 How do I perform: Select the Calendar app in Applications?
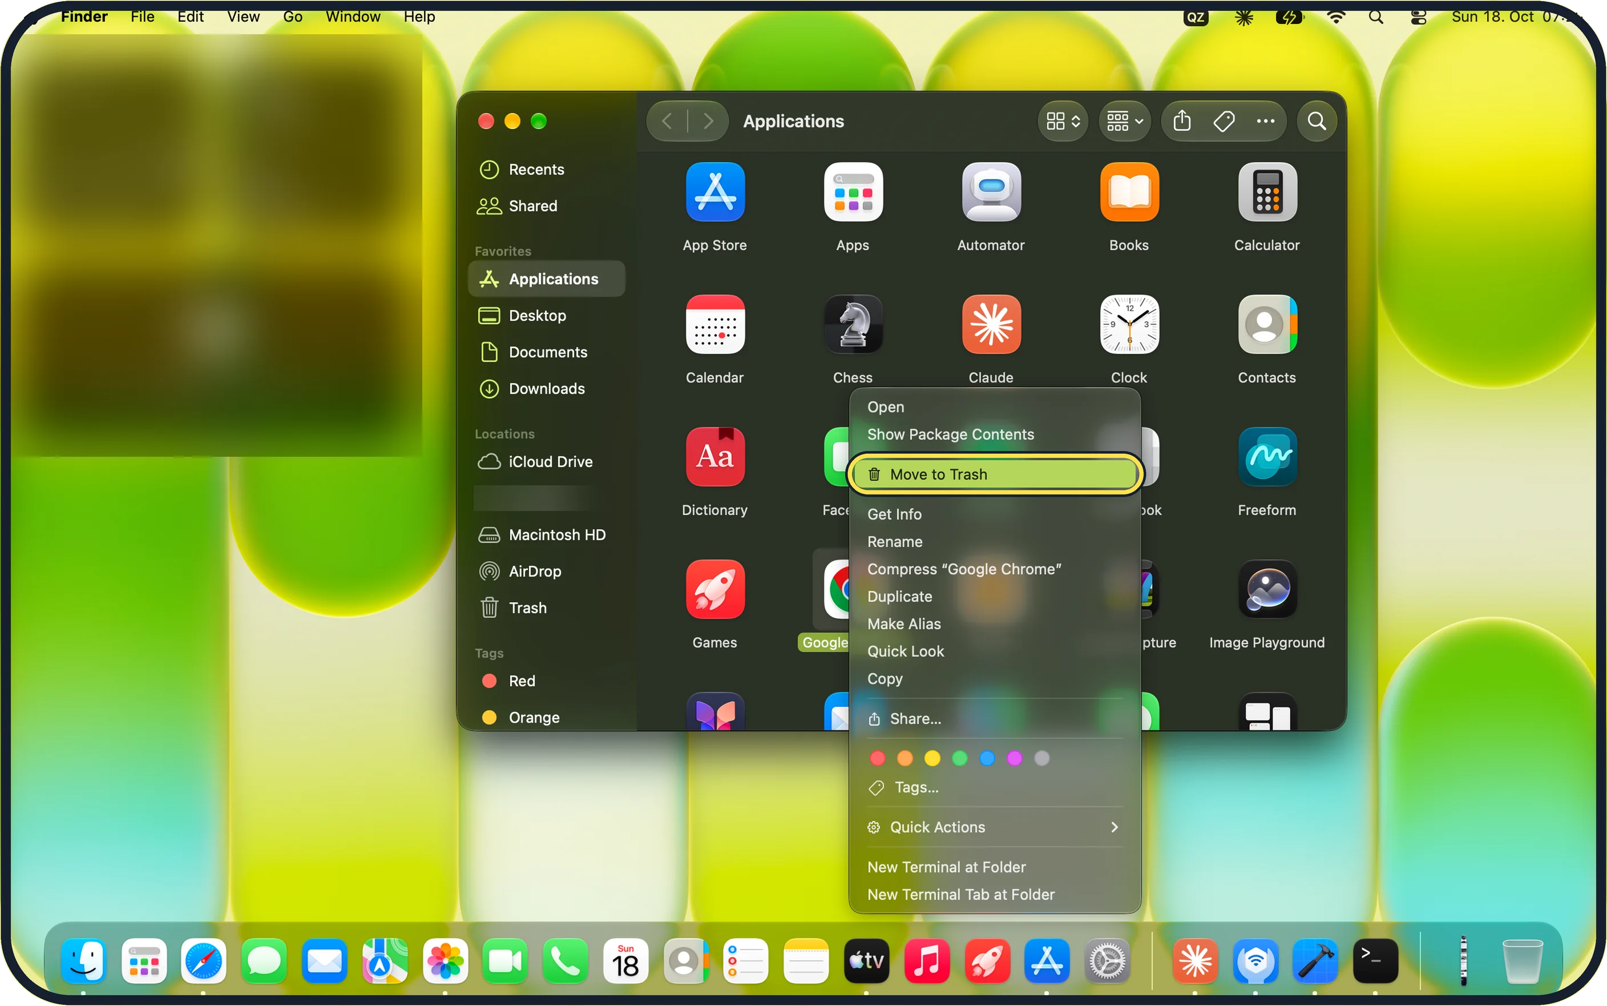click(x=714, y=324)
